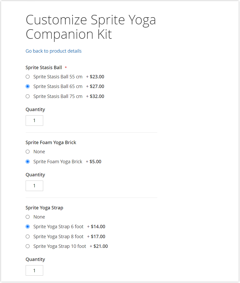Select the Sprite Yoga Strap 10 foot option
240x283 pixels.
click(x=27, y=246)
